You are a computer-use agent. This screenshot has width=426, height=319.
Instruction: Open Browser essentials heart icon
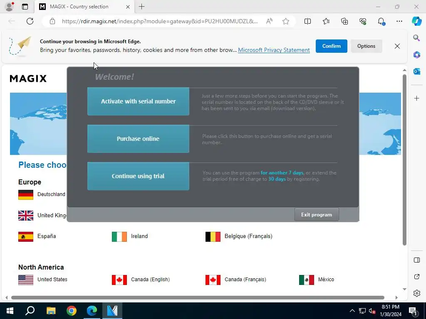click(363, 21)
